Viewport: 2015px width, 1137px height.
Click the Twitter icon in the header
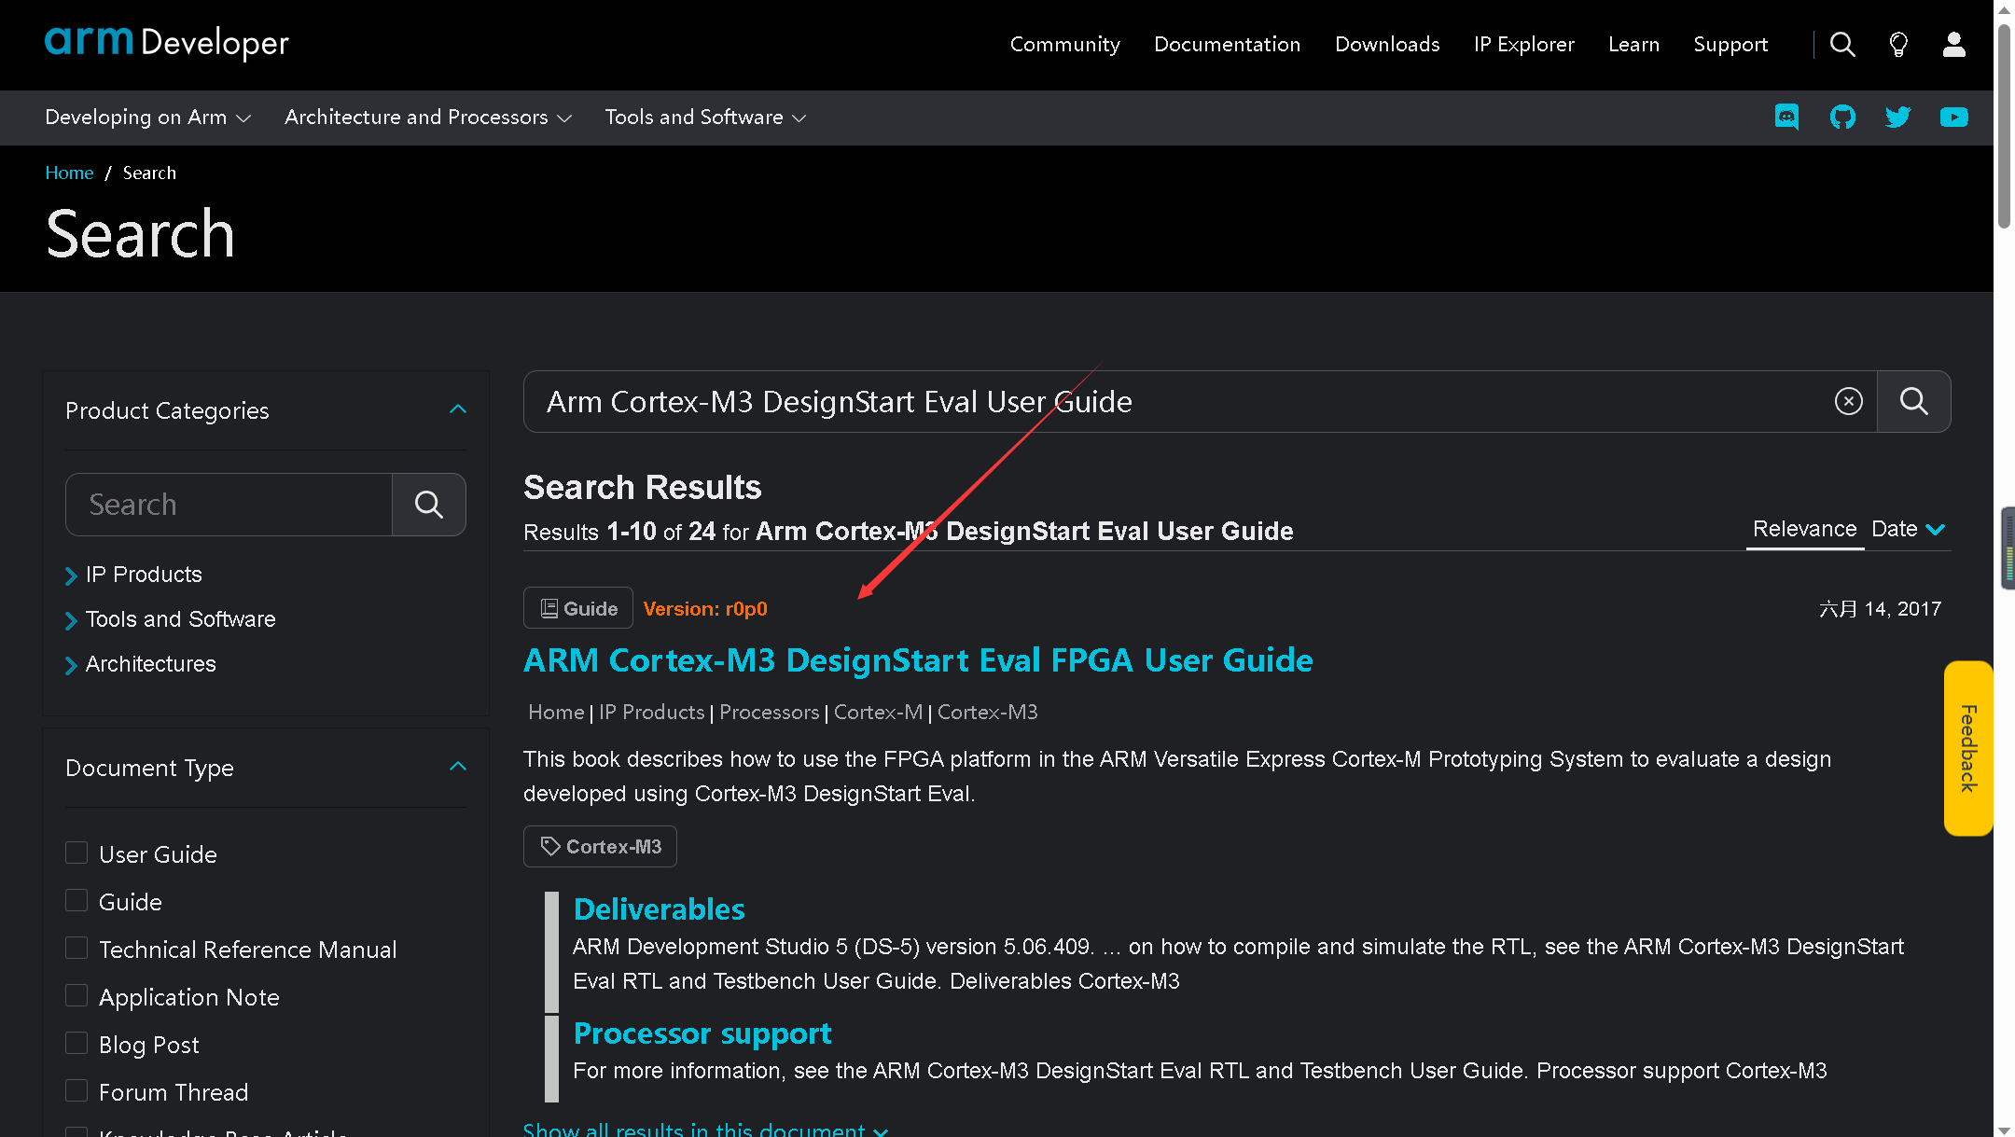pos(1897,117)
